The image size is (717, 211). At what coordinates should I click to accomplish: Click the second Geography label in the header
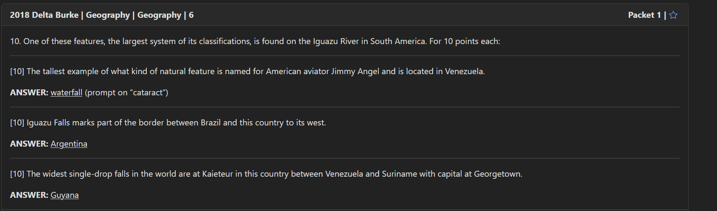click(x=159, y=15)
